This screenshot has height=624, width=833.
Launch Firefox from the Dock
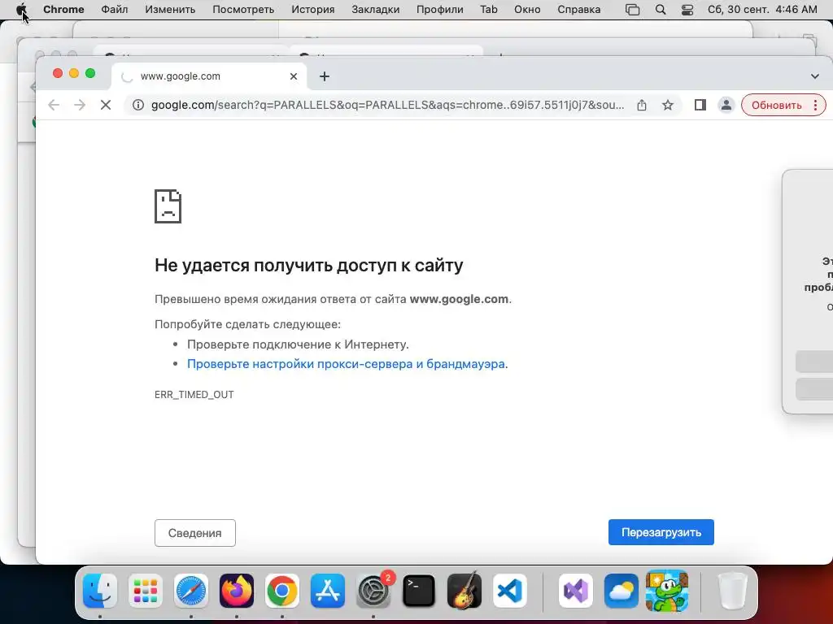237,591
